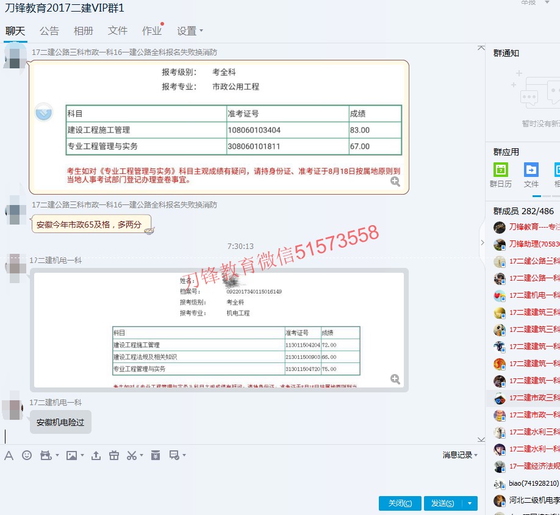Viewport: 560px width, 515px height.
Task: Click the 关闭(C) button
Action: pyautogui.click(x=400, y=503)
